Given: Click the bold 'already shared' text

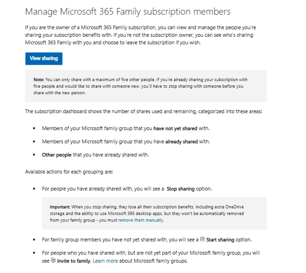Looking at the screenshot, I should click(x=181, y=141).
